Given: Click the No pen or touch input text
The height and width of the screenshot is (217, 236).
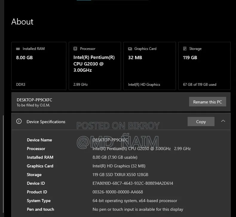Looking at the screenshot, I should (138, 209).
